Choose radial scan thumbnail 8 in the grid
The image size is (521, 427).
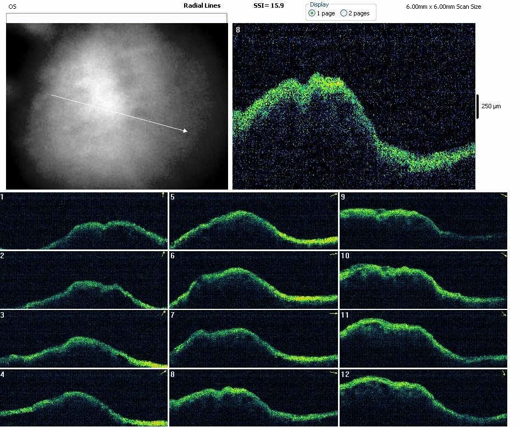tap(253, 398)
